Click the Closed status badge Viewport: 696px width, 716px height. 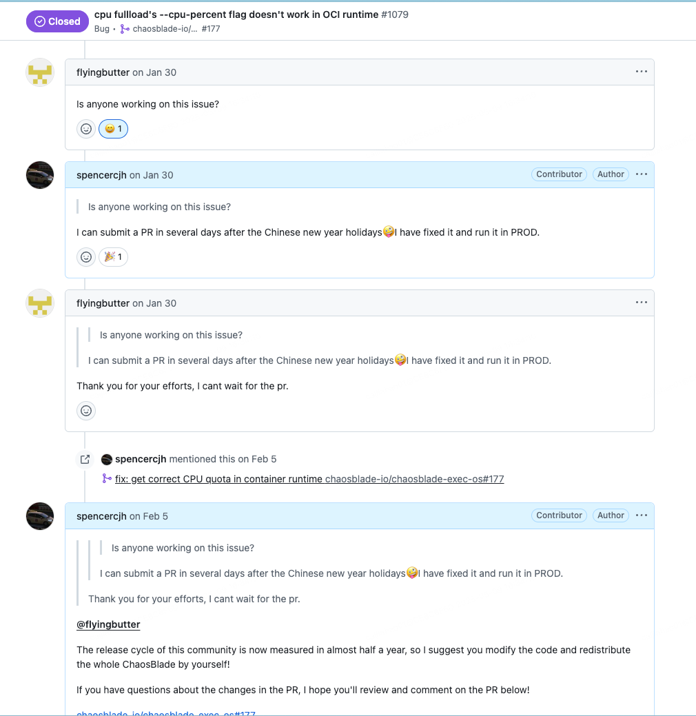(x=58, y=21)
